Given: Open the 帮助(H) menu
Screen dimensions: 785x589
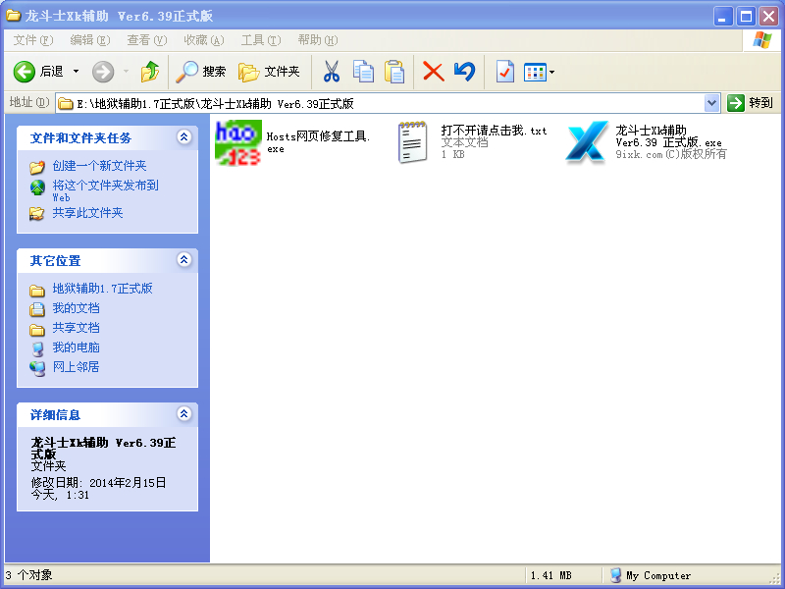Looking at the screenshot, I should click(318, 40).
